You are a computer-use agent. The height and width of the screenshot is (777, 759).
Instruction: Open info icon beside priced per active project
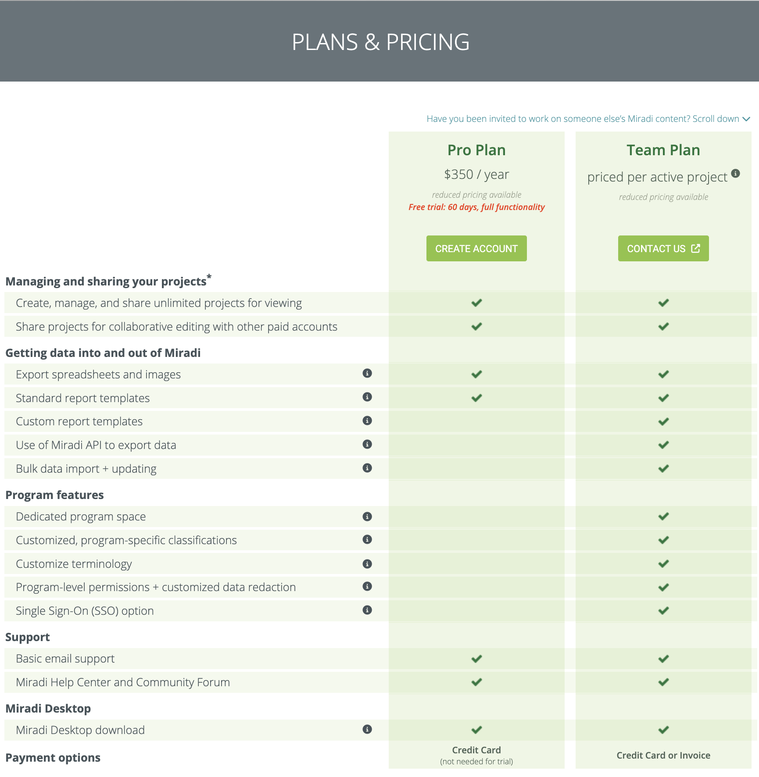click(736, 173)
